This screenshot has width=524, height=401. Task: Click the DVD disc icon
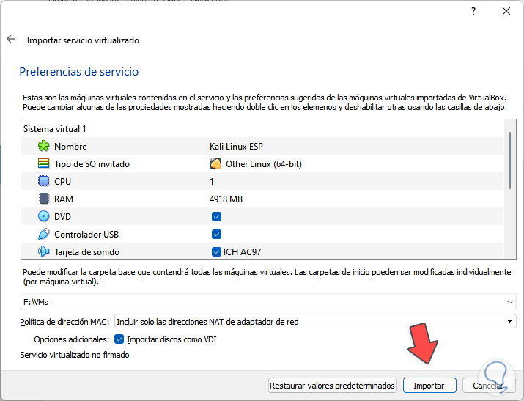tap(43, 216)
